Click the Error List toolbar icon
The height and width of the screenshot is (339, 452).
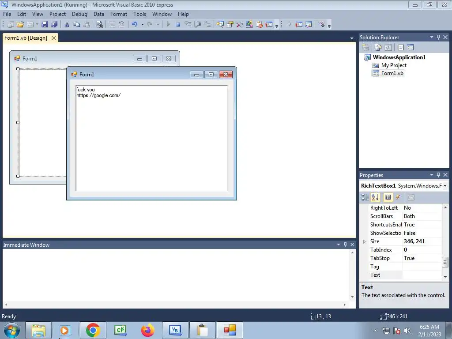click(x=259, y=25)
